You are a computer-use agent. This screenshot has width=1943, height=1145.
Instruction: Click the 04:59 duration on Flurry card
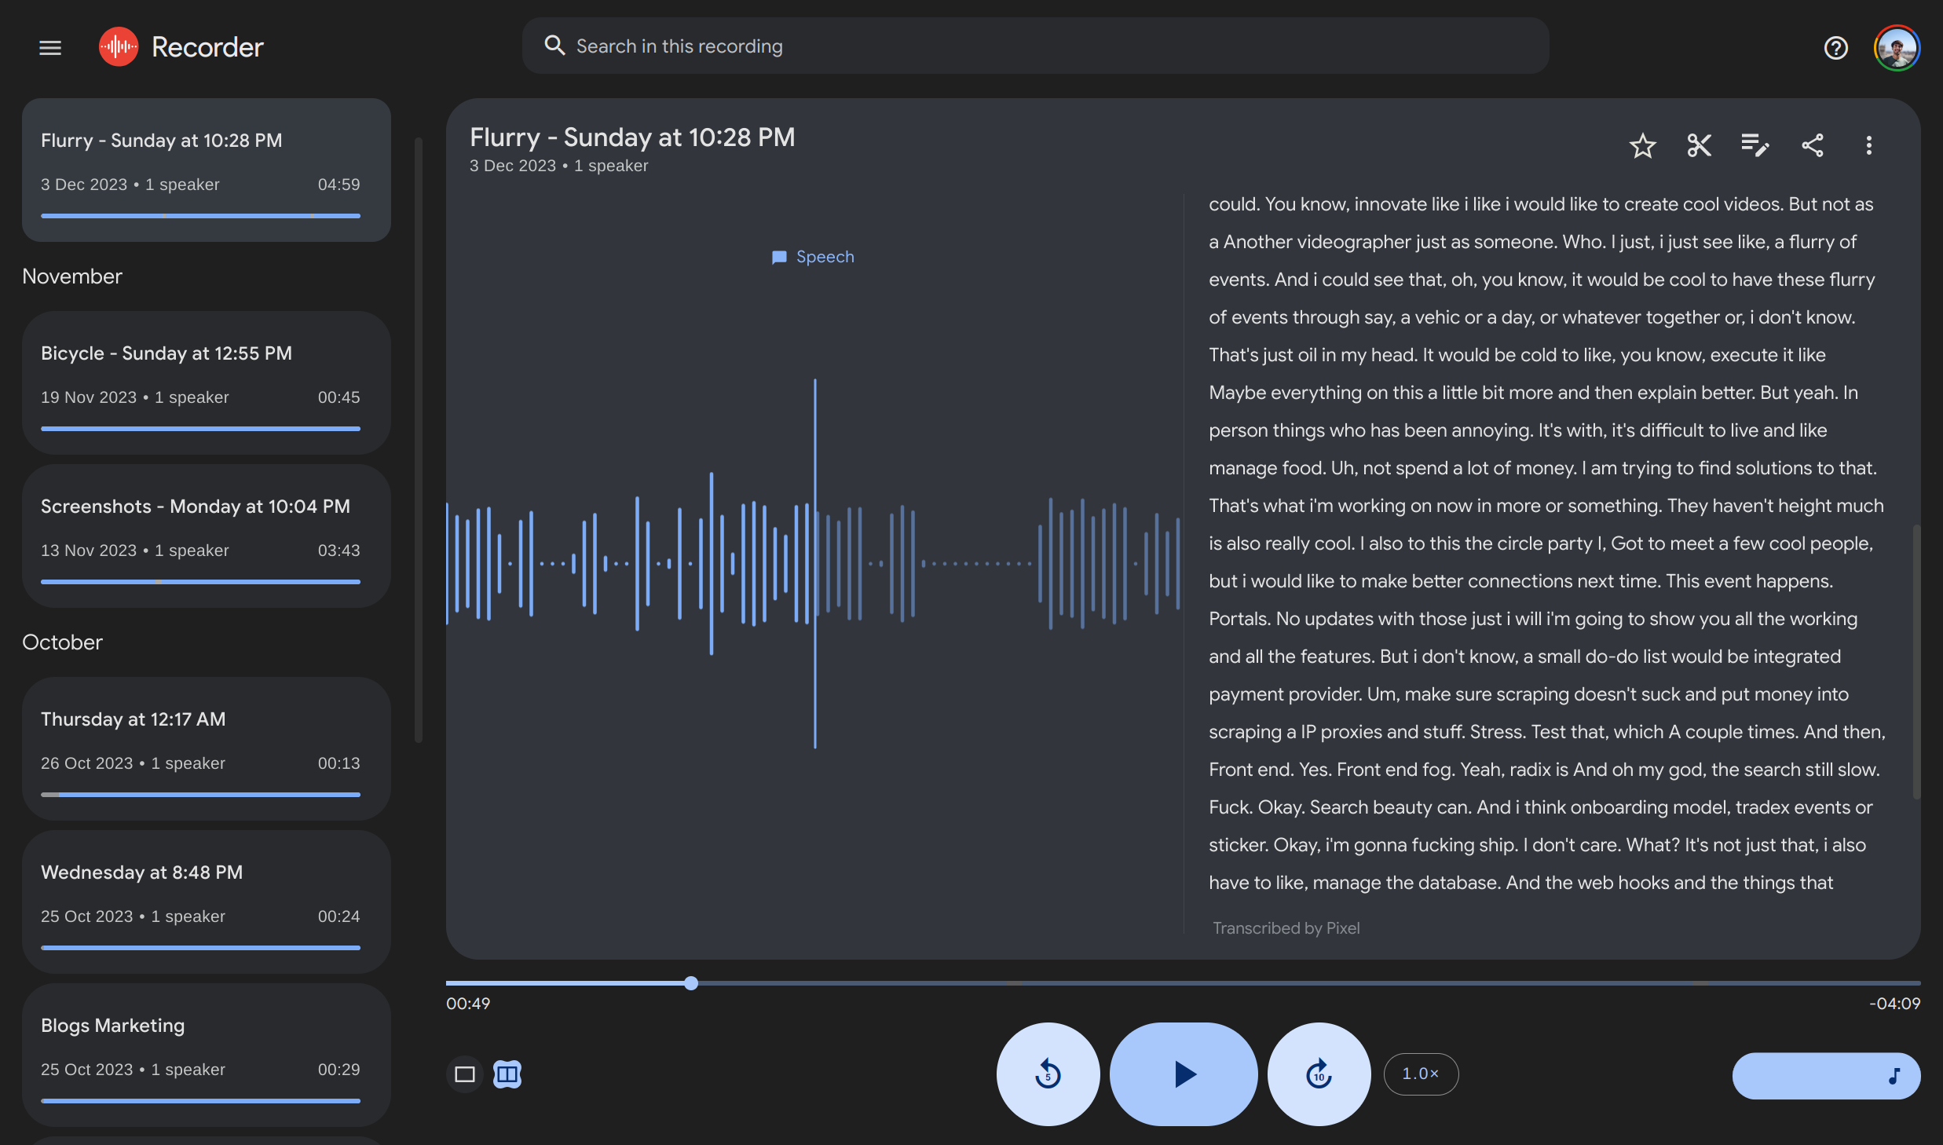coord(338,185)
